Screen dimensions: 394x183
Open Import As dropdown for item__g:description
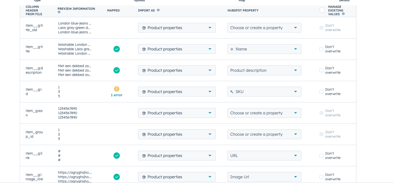tap(176, 70)
